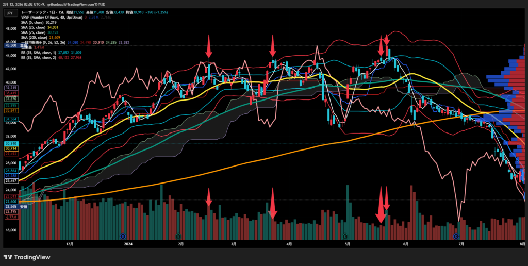528x266 pixels.
Task: Click the 22,565 安値 price label
Action: tap(11, 206)
